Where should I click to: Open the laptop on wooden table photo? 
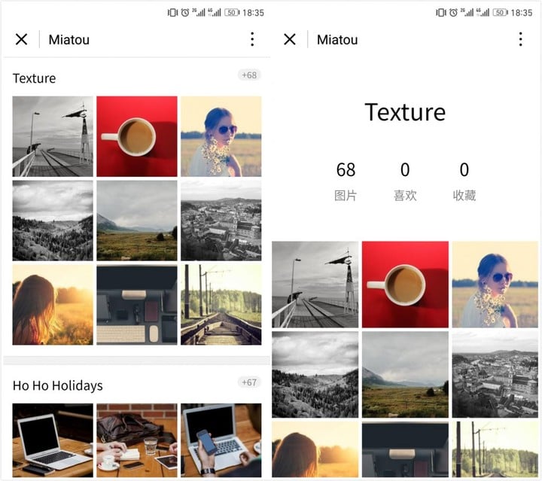(53, 440)
